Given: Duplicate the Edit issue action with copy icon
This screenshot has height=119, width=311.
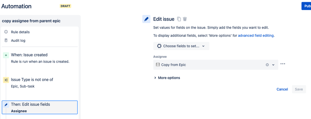Looking at the screenshot, I should tap(179, 19).
